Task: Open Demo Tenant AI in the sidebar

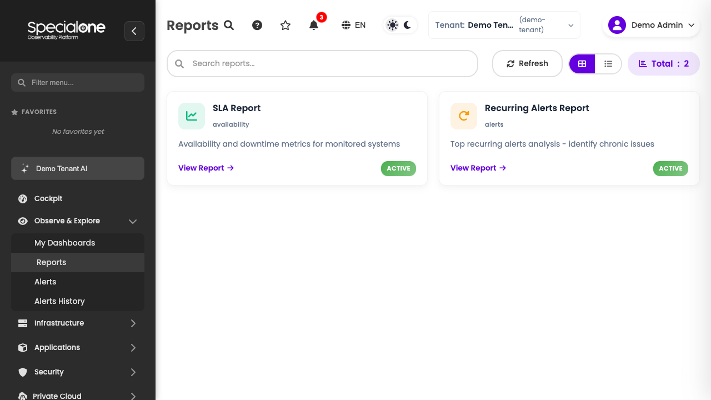Action: tap(78, 168)
